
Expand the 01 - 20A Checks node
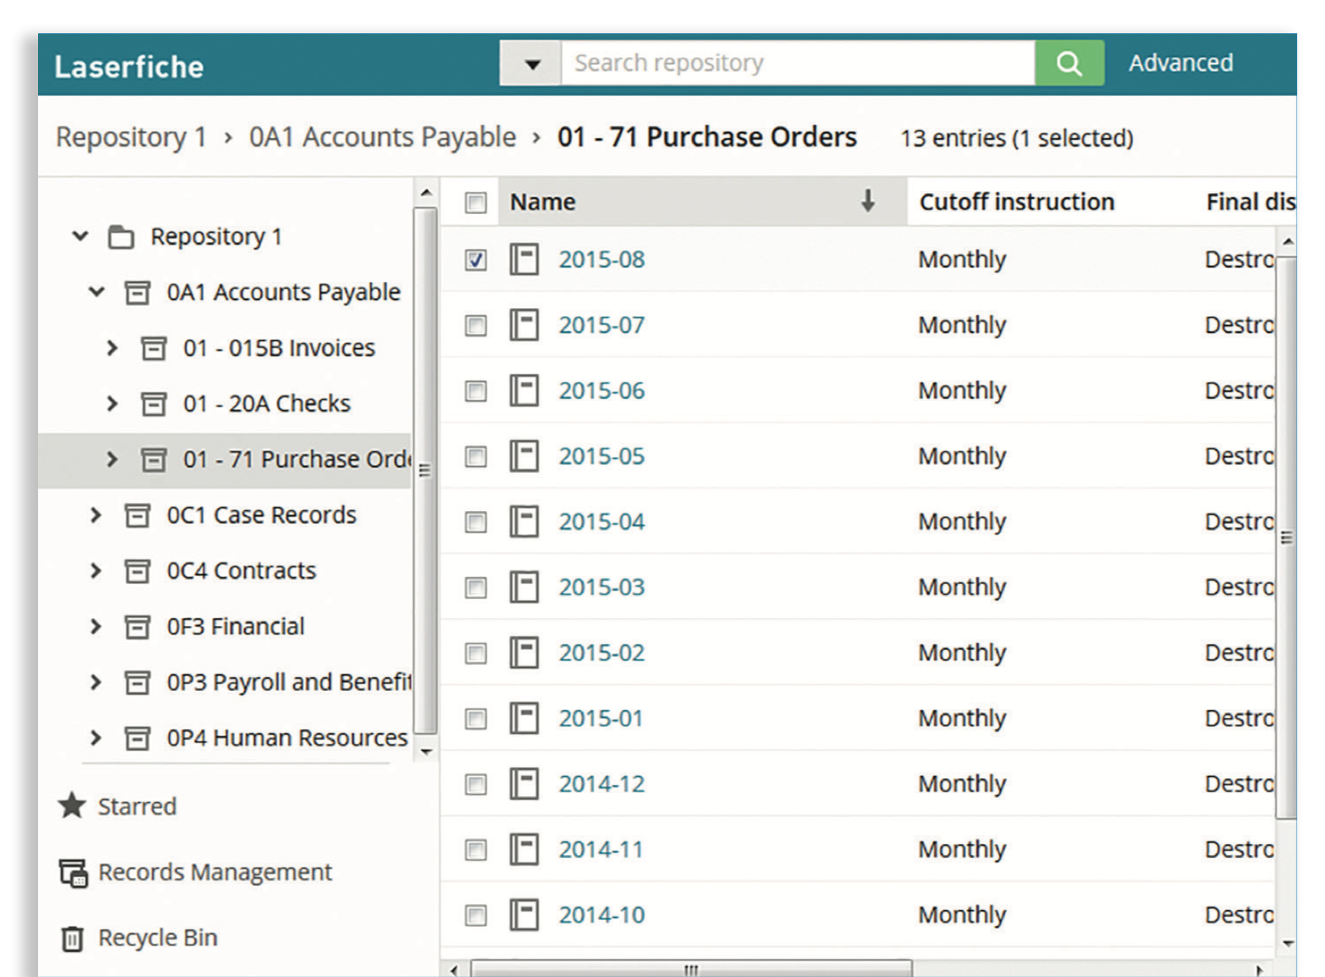(x=112, y=403)
